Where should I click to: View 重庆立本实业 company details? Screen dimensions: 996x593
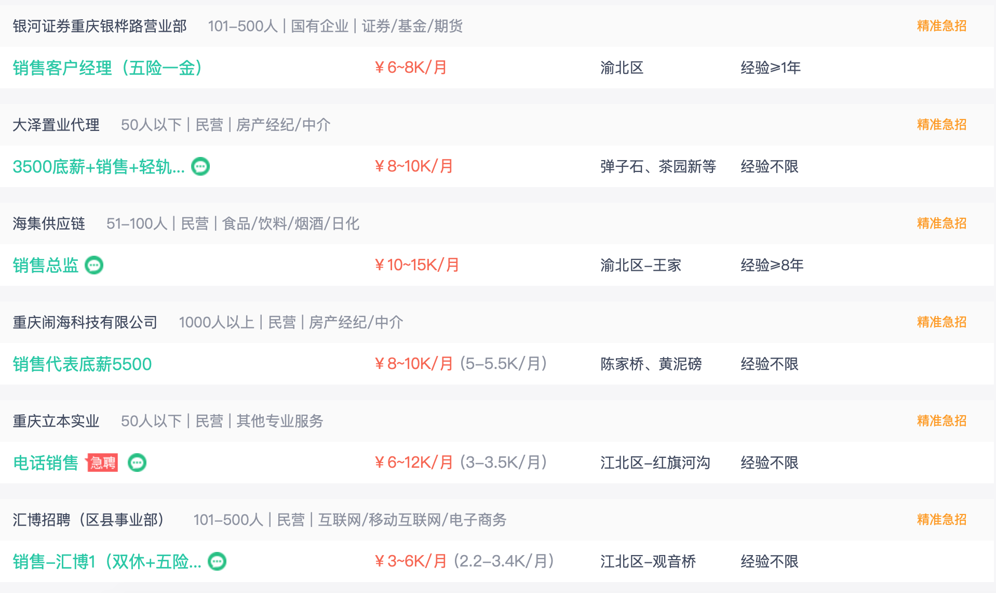point(56,421)
